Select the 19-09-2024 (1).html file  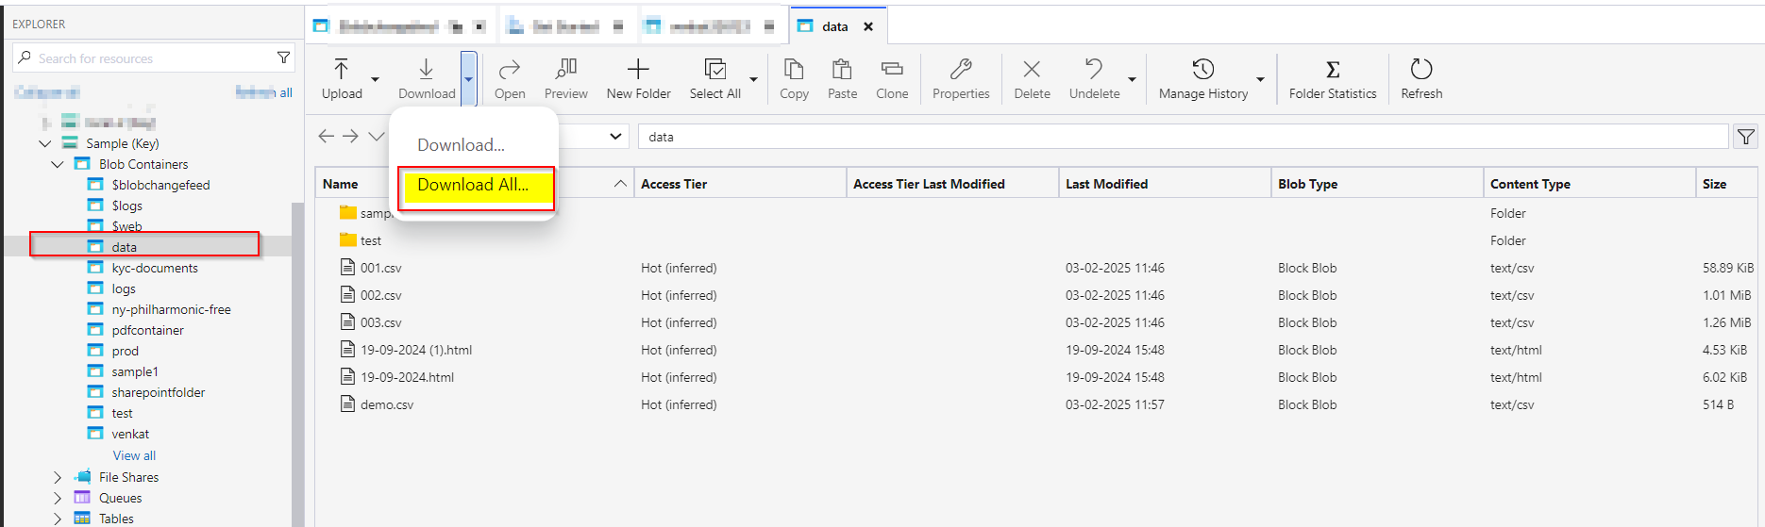(x=1036, y=350)
